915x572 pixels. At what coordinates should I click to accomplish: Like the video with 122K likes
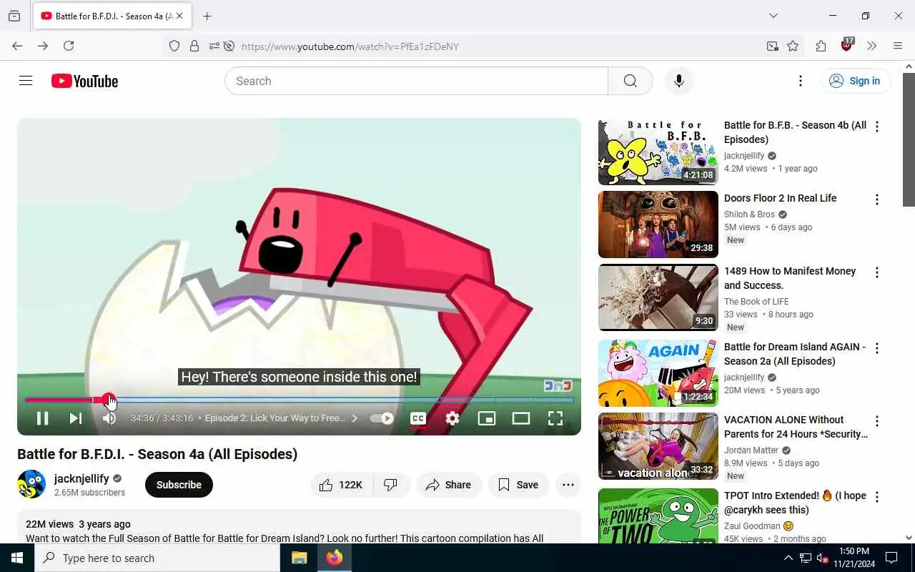341,485
